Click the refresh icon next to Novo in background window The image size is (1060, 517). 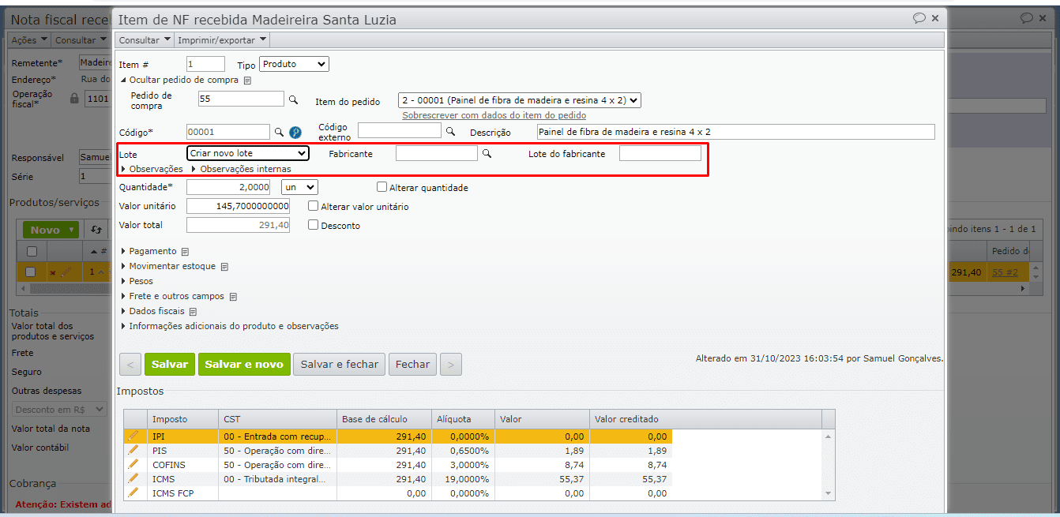click(x=96, y=230)
